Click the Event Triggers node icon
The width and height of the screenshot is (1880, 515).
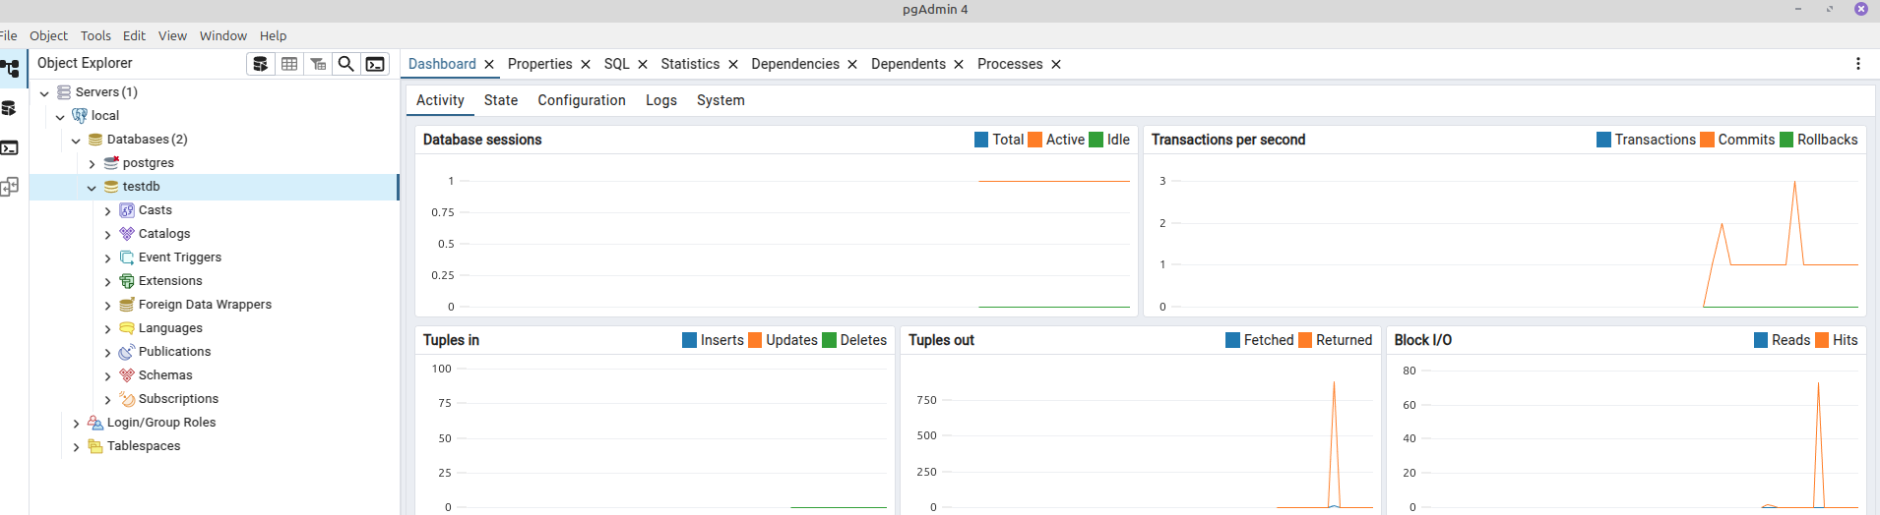point(127,257)
